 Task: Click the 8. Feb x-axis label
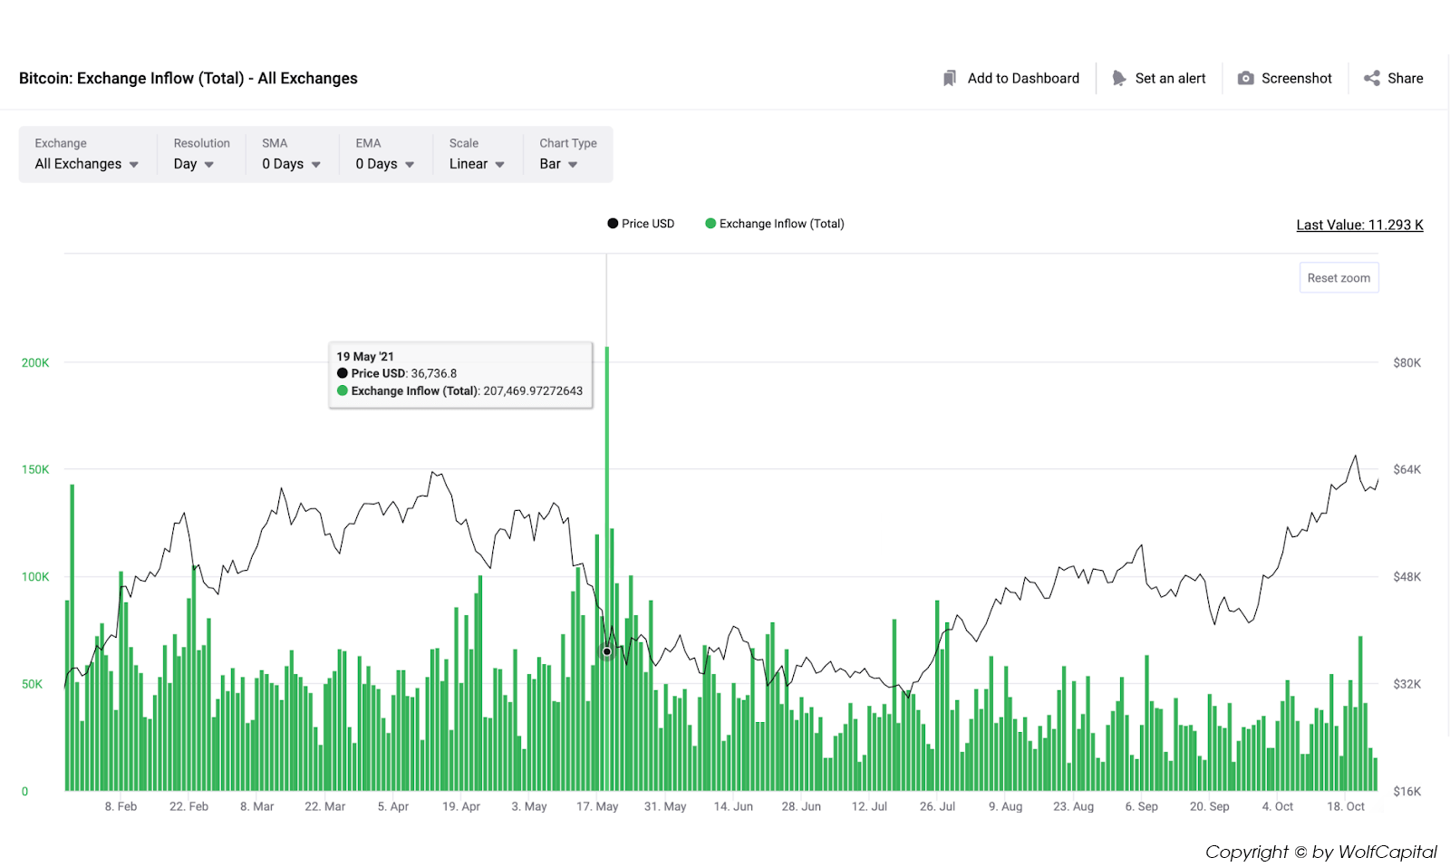121,806
